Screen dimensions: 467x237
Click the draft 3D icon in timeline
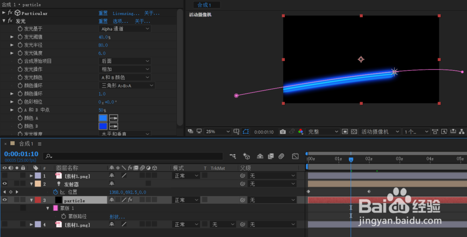click(x=246, y=156)
